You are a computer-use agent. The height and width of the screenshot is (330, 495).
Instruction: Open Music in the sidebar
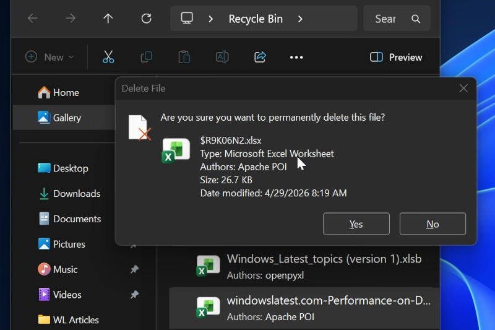click(58, 269)
